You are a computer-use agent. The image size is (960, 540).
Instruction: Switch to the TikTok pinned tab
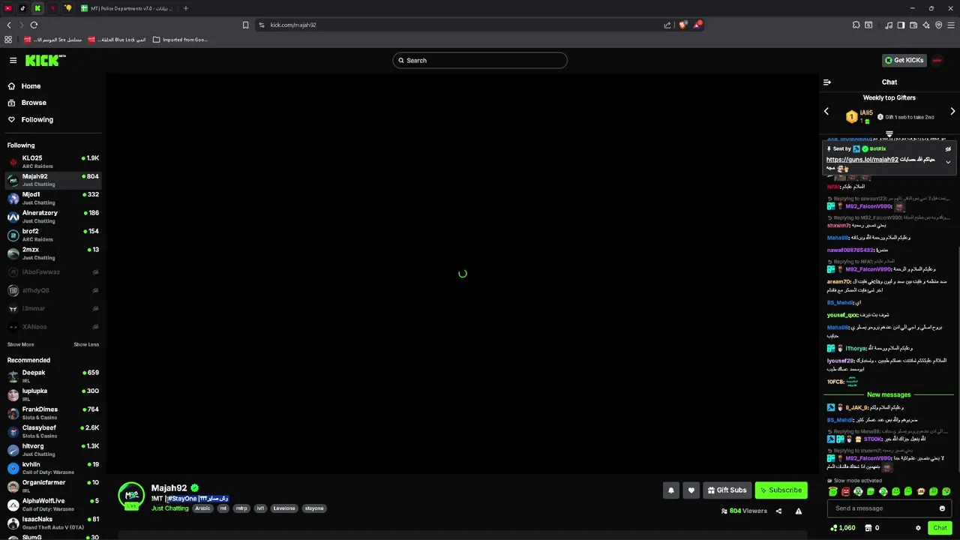tap(22, 8)
